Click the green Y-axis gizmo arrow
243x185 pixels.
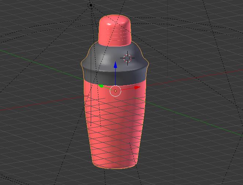click(x=101, y=86)
